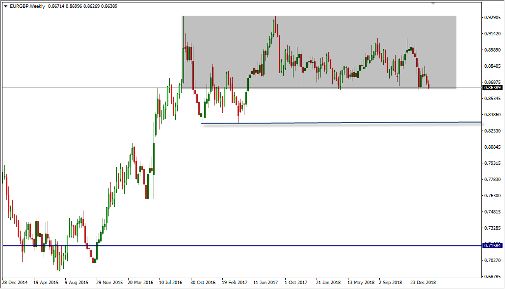Select the horizontal line price label 0.71584
This screenshot has height=289, width=505.
pos(493,245)
